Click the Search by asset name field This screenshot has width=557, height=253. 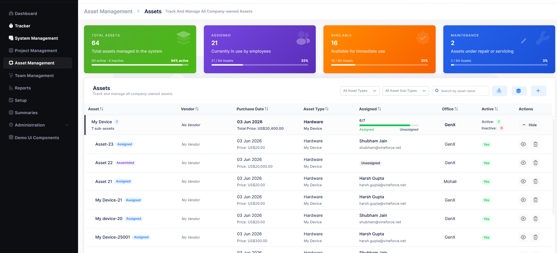coord(461,91)
